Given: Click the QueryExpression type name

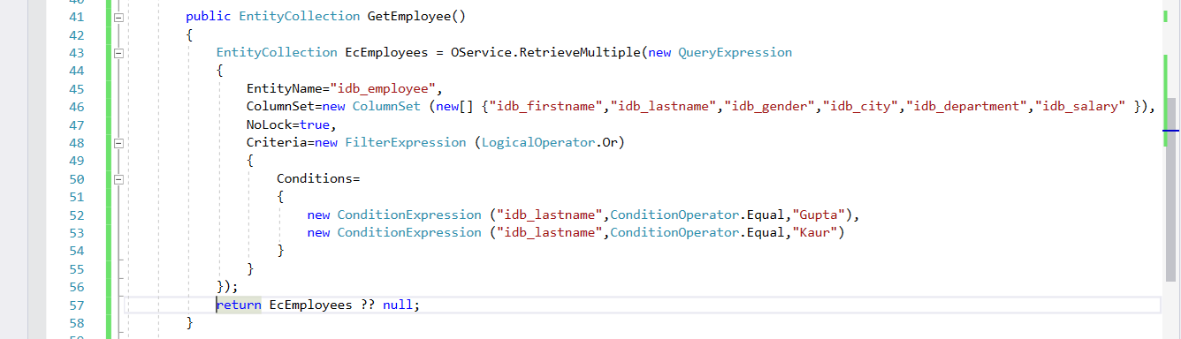Looking at the screenshot, I should pyautogui.click(x=735, y=53).
